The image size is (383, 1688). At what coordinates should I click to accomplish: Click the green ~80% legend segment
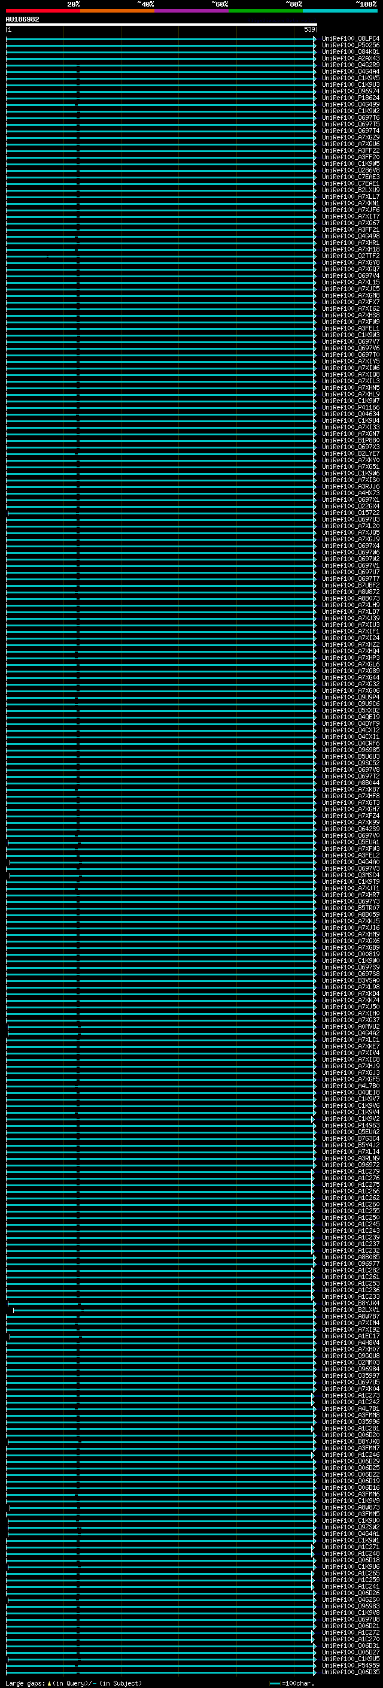(x=266, y=11)
